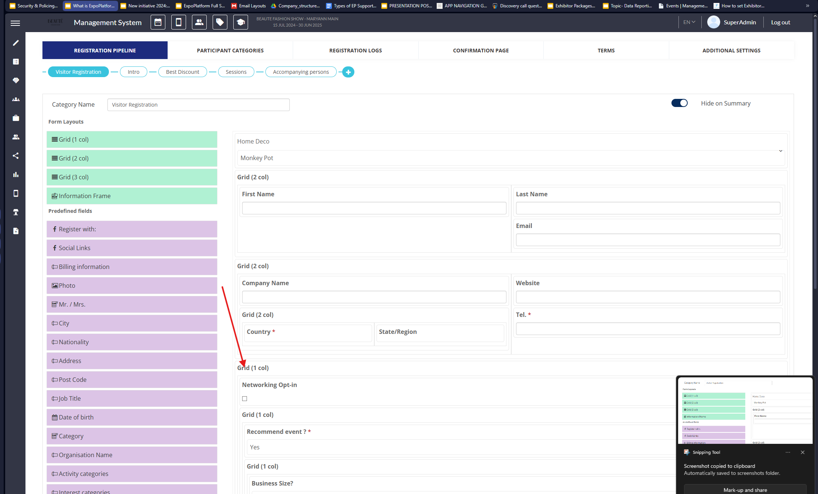Click the Category Name input field

(x=198, y=105)
